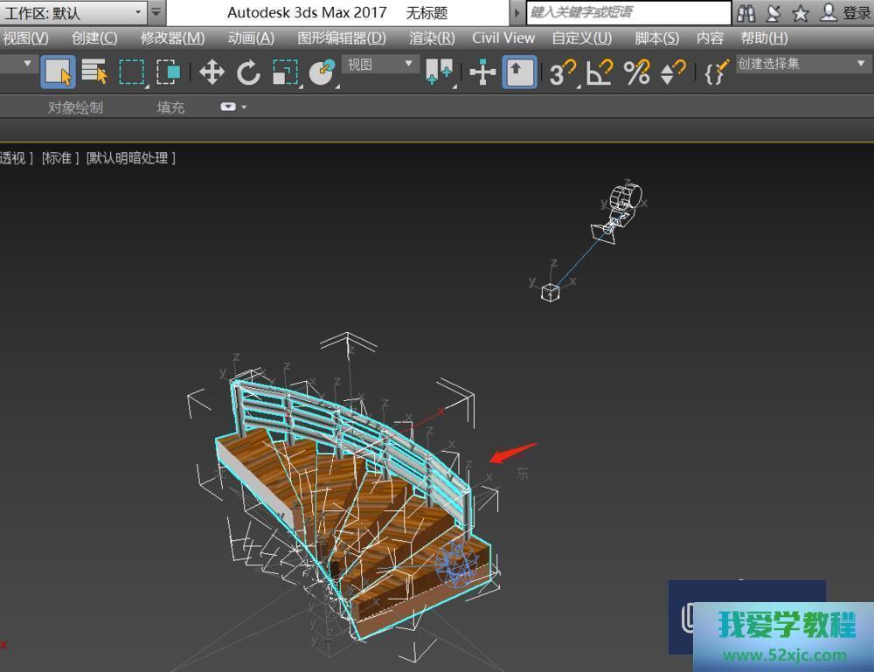Open Select by Name list
The width and height of the screenshot is (874, 672).
(94, 73)
